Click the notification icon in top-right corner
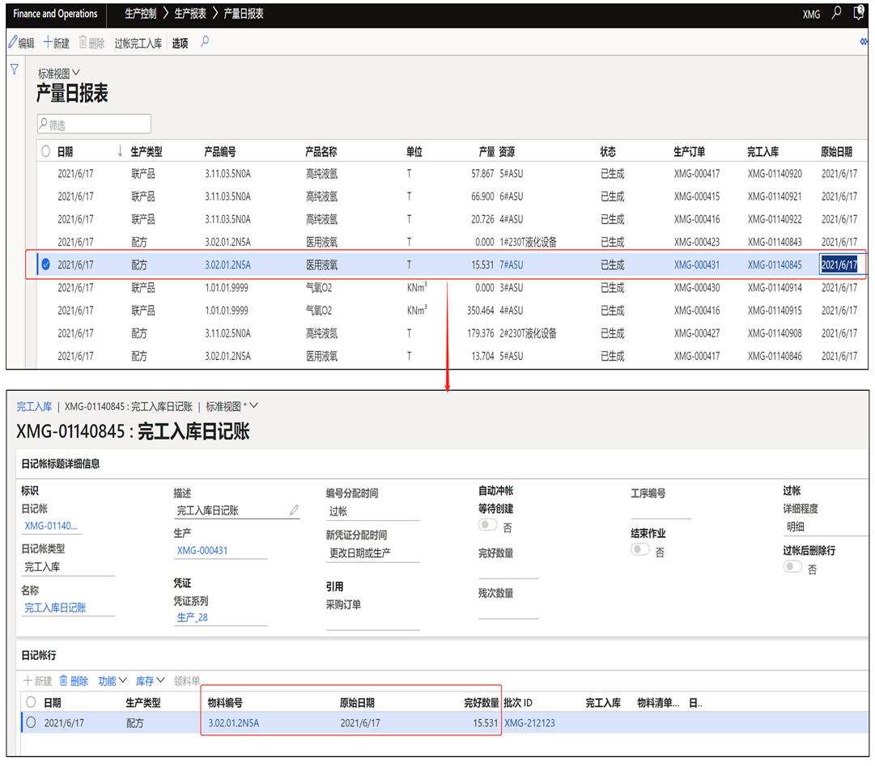The height and width of the screenshot is (766, 875). 859,13
